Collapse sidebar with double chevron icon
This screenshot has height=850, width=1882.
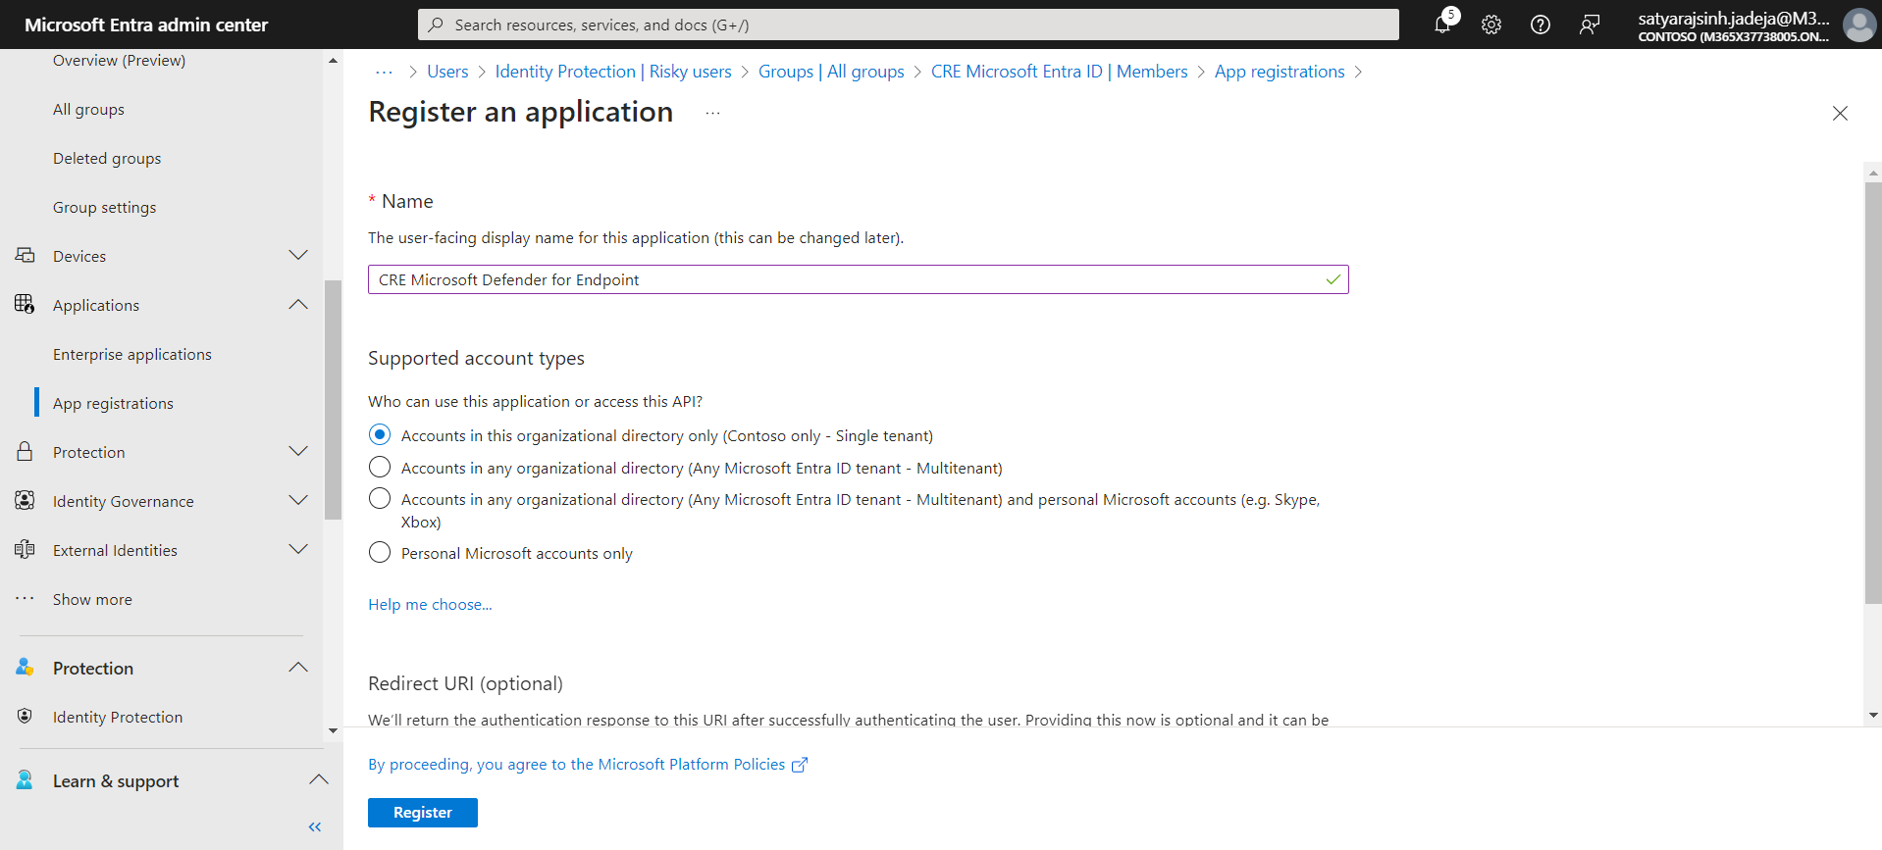pos(315,826)
